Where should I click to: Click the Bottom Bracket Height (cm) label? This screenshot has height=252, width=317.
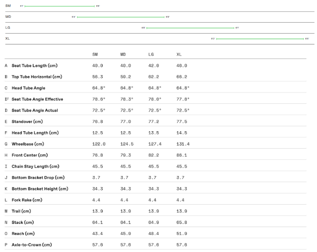pos(40,189)
